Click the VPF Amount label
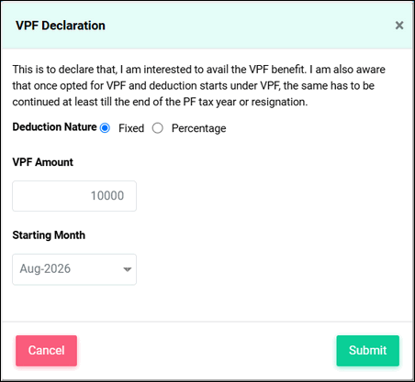This screenshot has height=382, width=415. 42,162
